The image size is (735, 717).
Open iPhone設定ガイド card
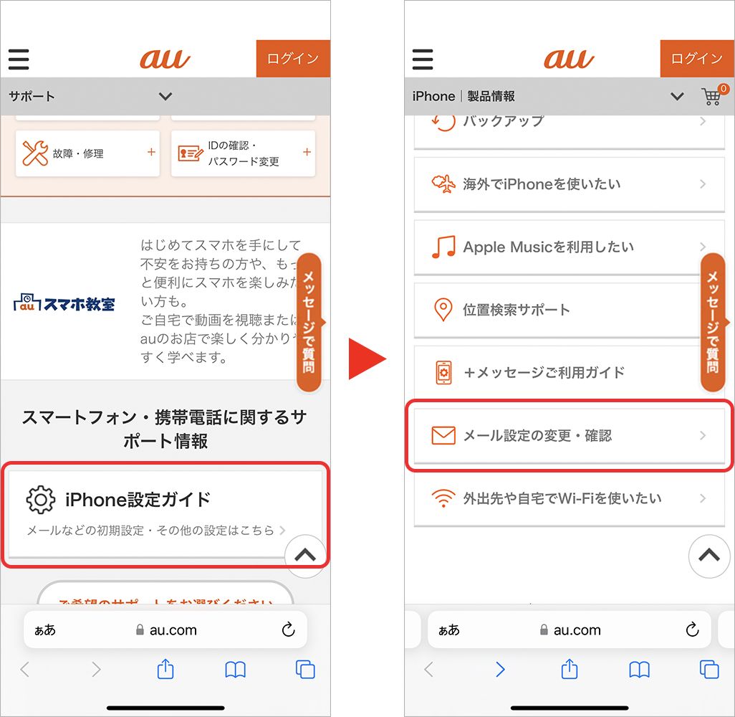coord(165,514)
